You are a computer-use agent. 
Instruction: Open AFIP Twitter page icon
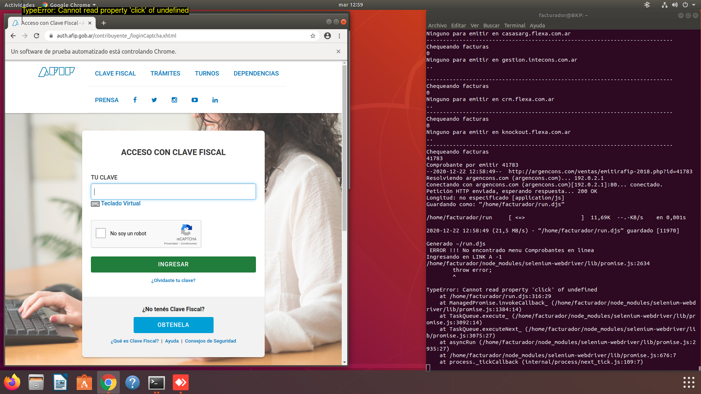pos(154,100)
